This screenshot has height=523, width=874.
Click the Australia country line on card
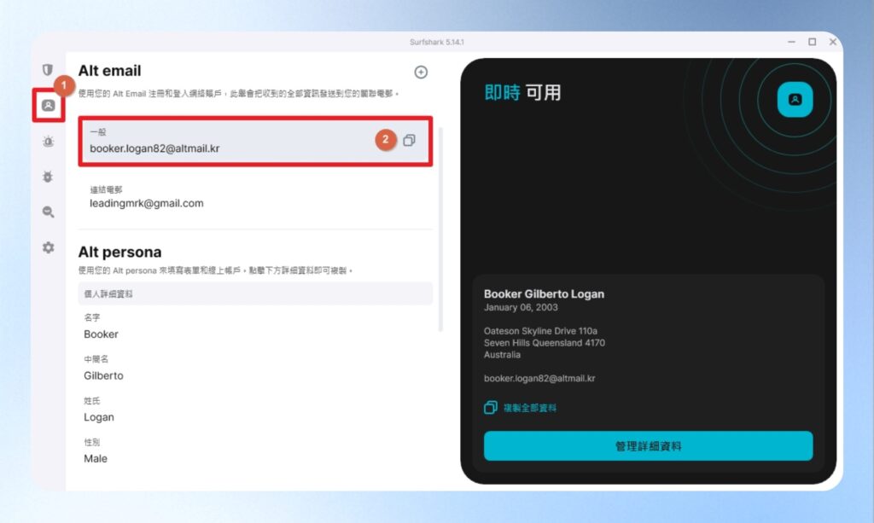click(x=502, y=355)
